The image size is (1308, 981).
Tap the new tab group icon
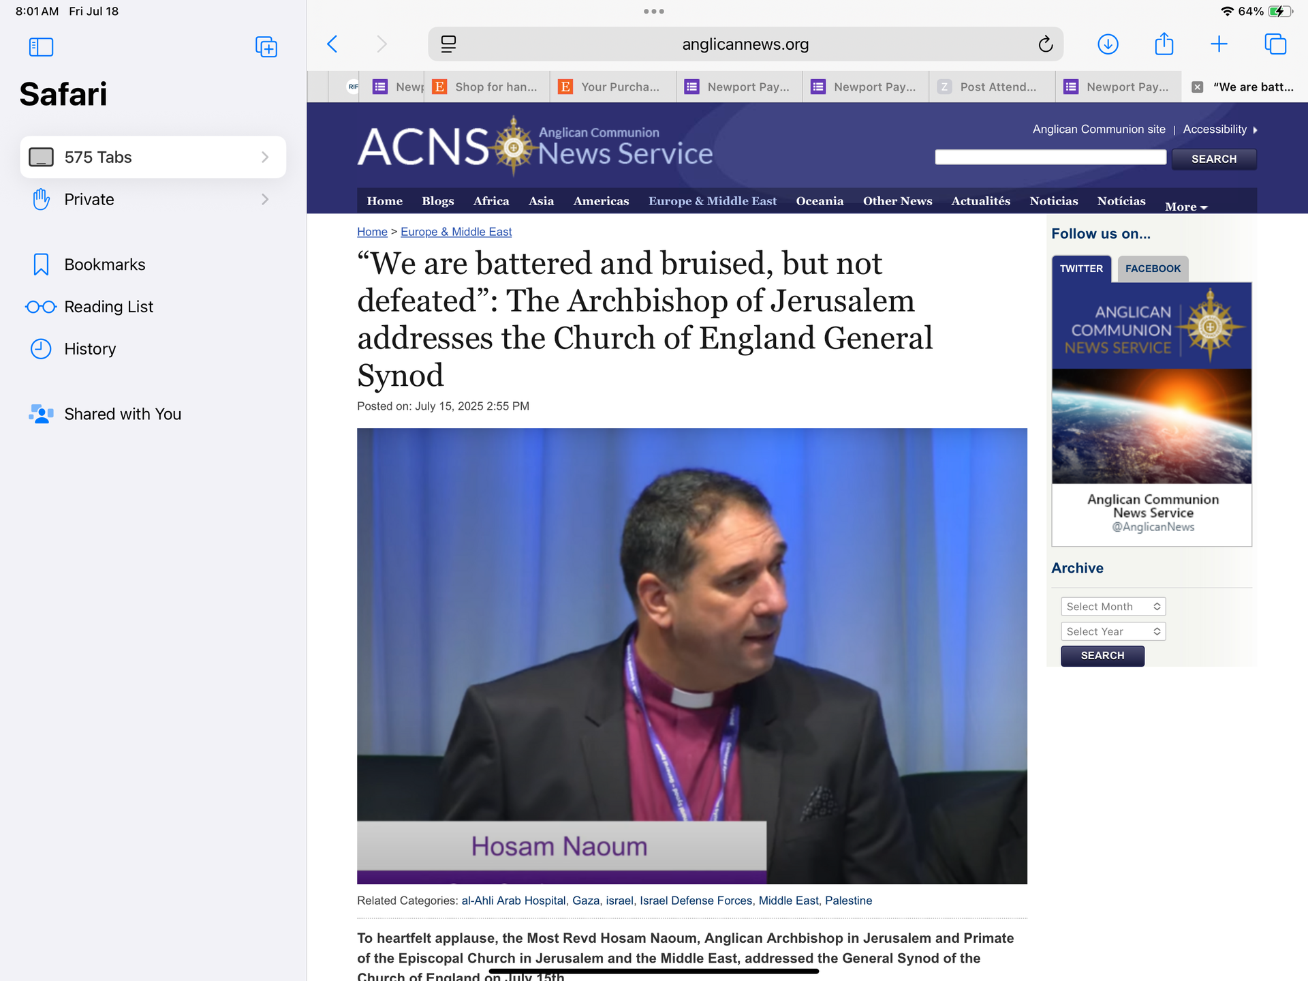click(x=266, y=46)
